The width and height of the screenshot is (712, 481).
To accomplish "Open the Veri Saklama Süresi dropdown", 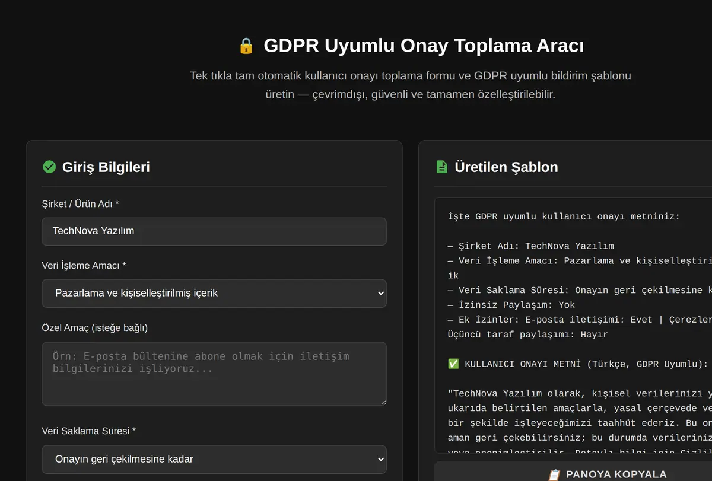I will coord(214,459).
